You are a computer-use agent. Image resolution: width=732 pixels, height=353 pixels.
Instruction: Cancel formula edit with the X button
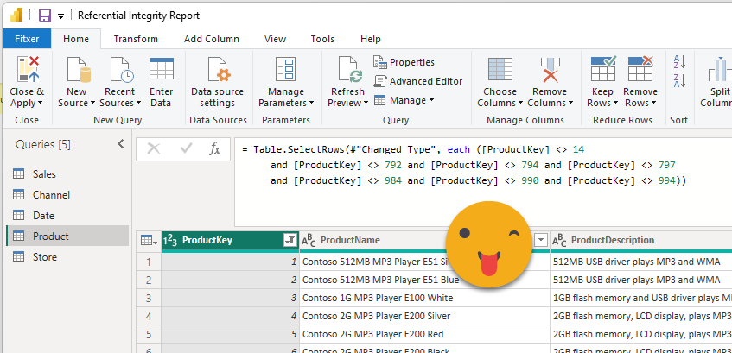click(x=154, y=149)
